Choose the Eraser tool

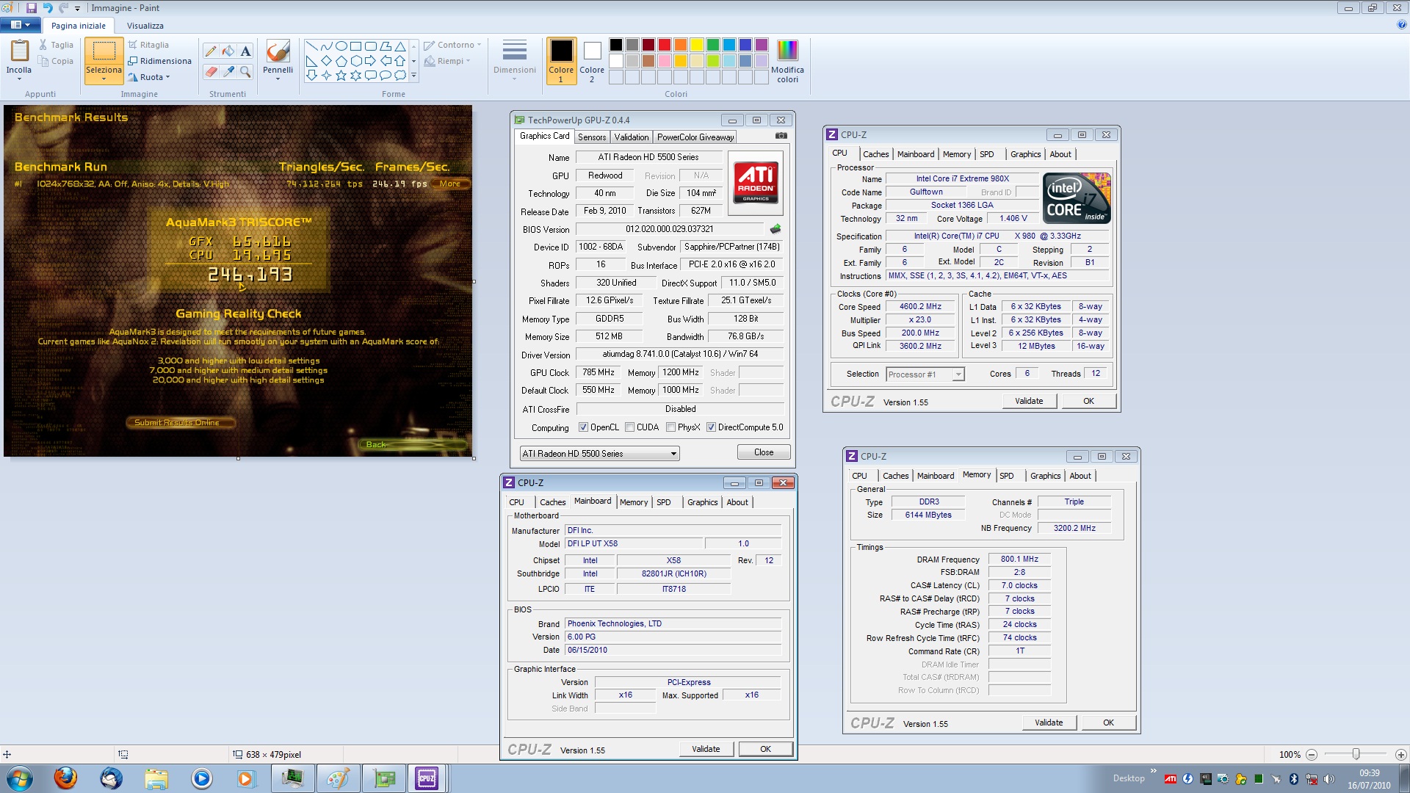click(x=211, y=71)
